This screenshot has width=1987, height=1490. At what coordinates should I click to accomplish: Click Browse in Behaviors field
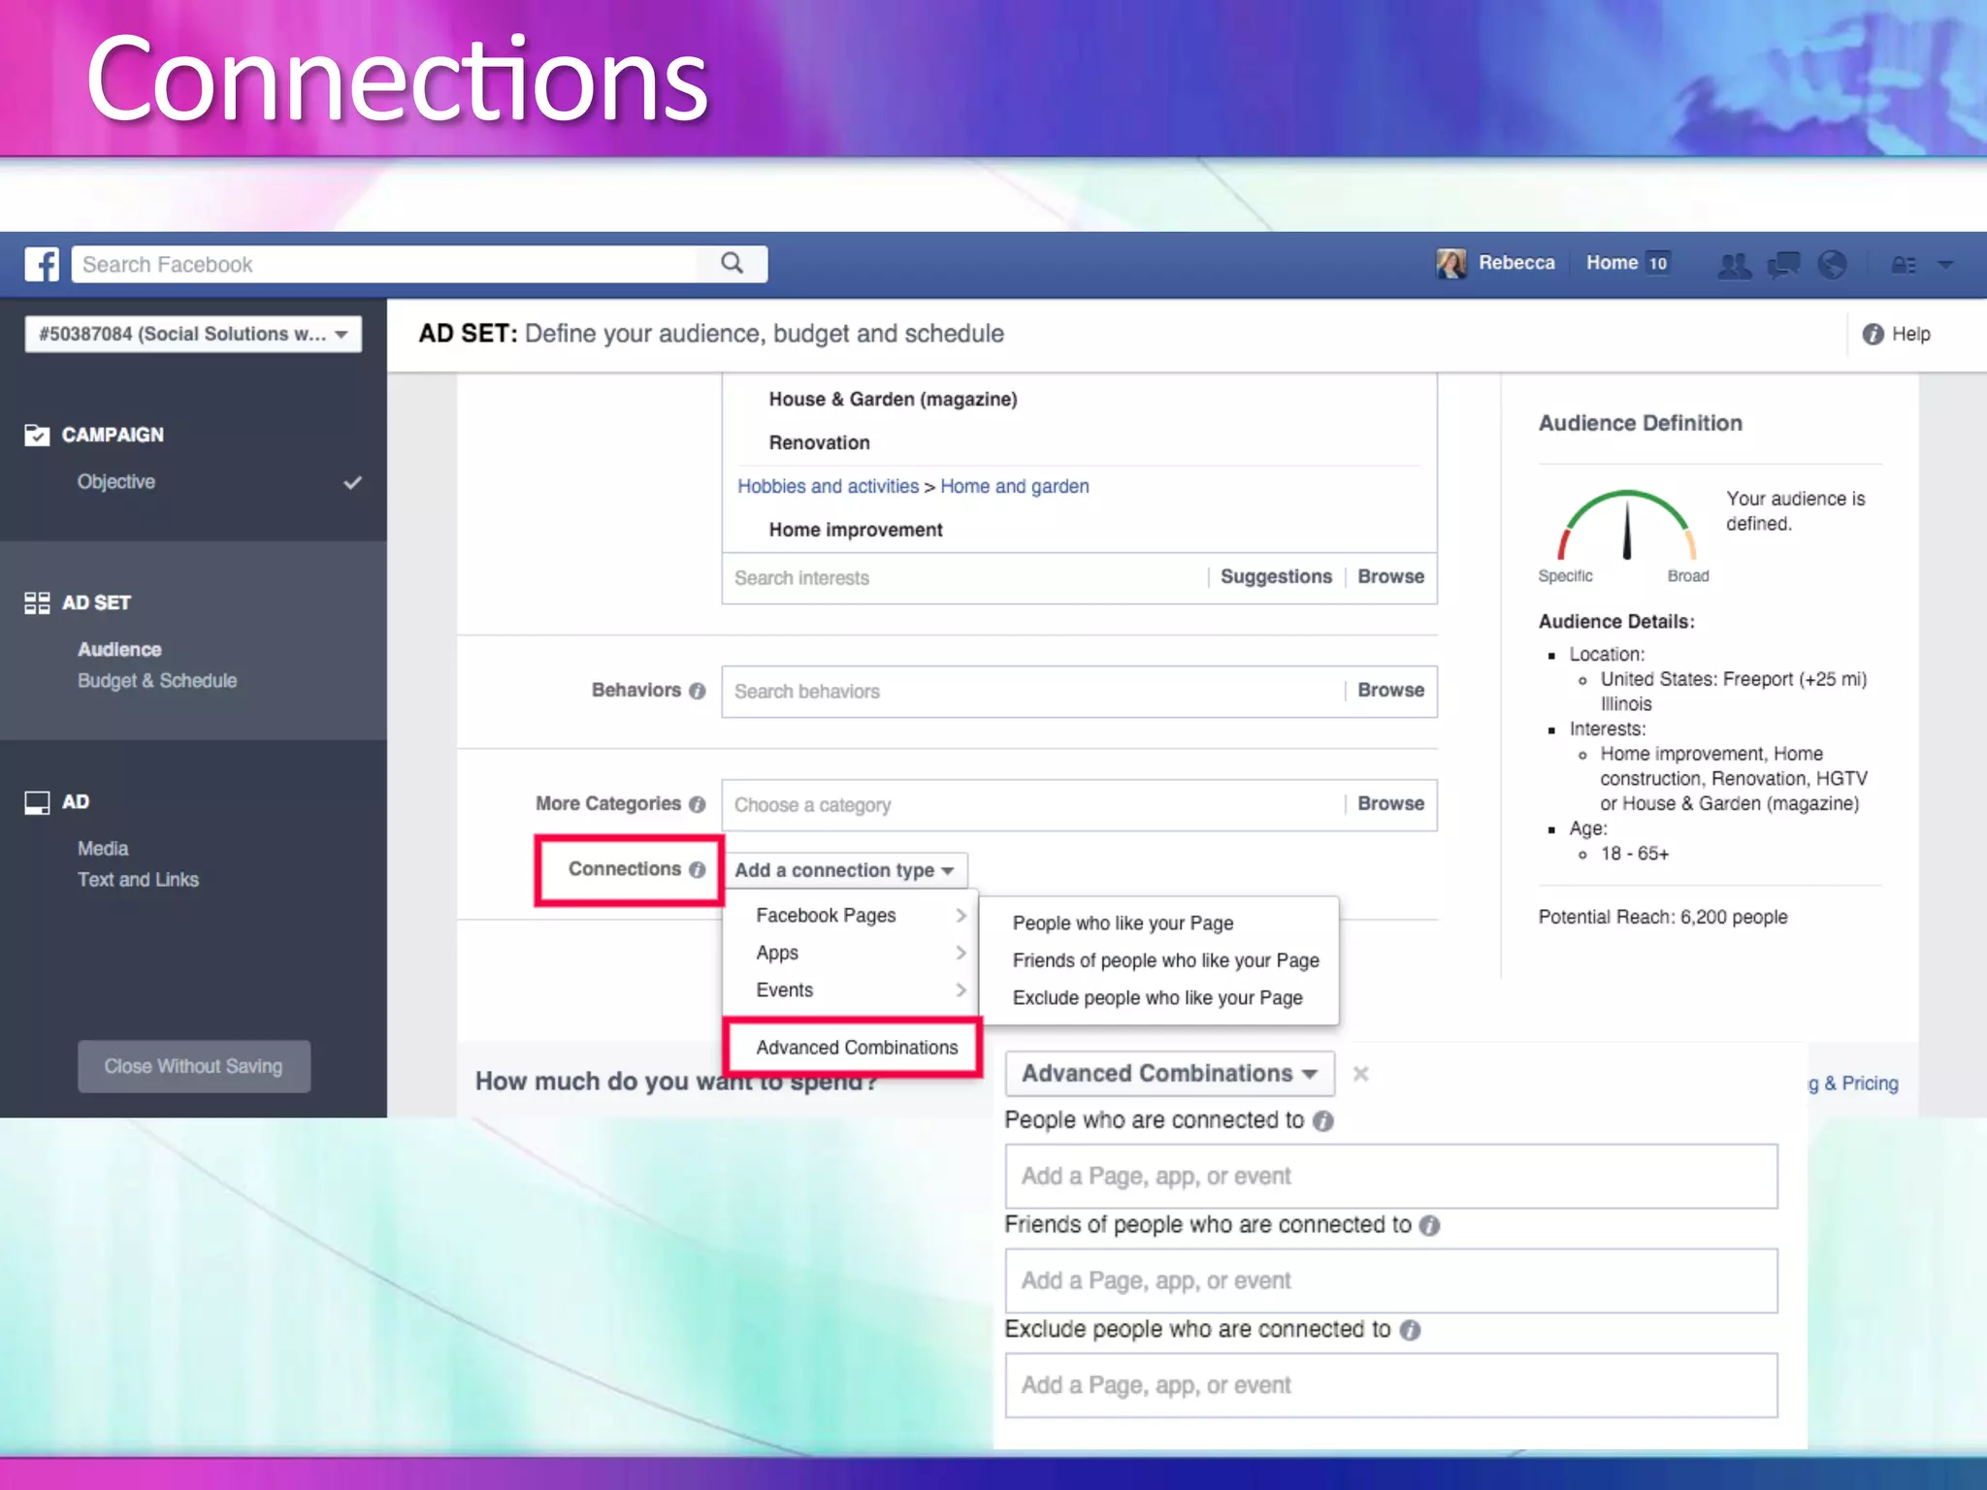coord(1390,691)
